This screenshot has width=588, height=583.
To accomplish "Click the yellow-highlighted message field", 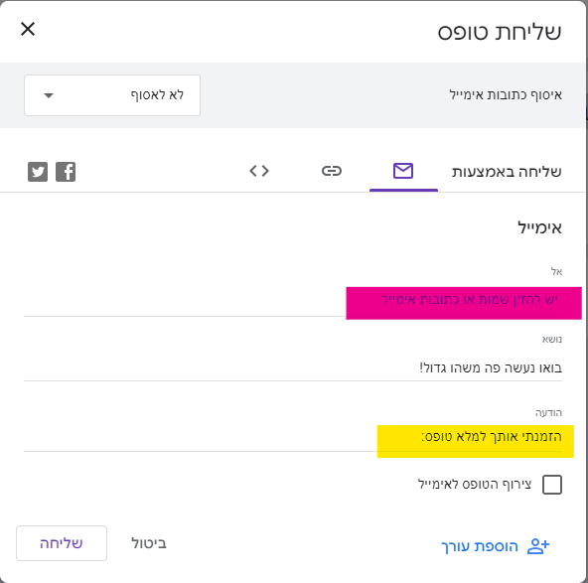I will [x=475, y=441].
